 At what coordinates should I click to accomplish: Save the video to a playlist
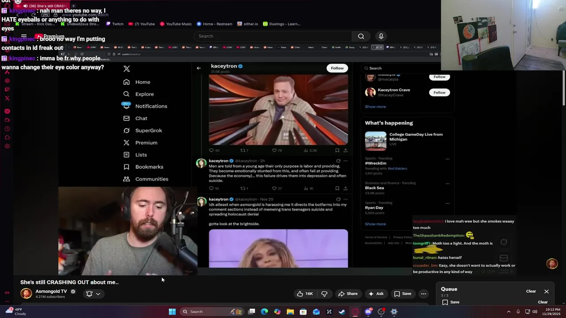(x=402, y=294)
